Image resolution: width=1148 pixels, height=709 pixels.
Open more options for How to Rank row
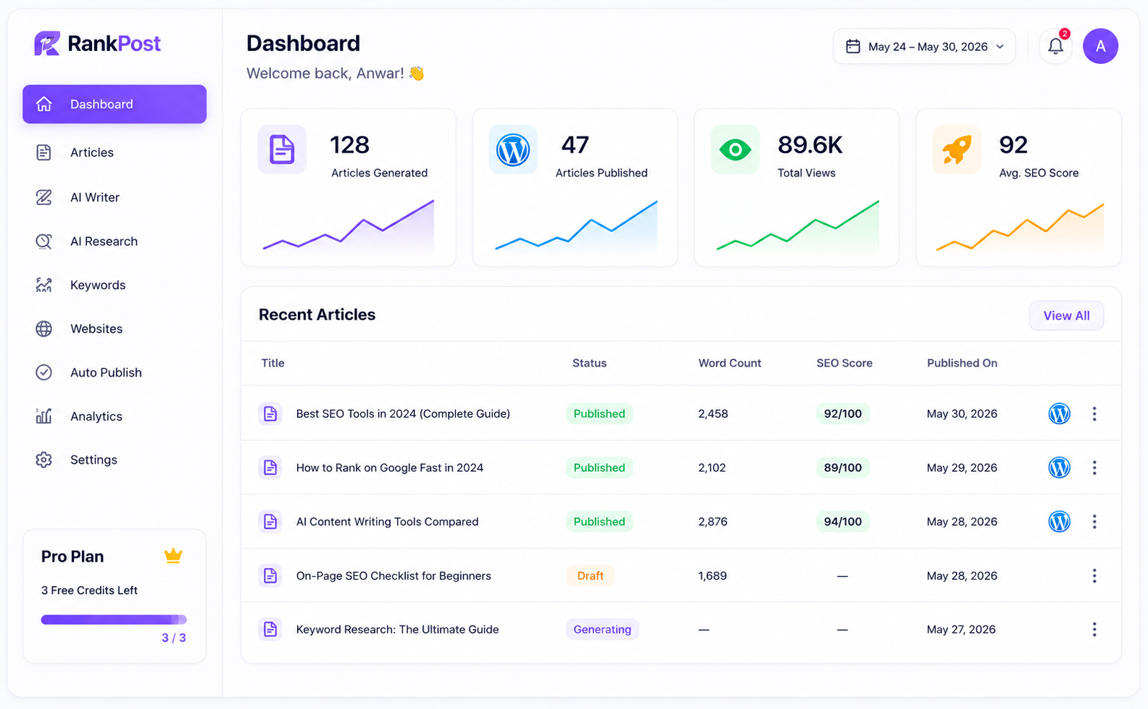coord(1094,467)
